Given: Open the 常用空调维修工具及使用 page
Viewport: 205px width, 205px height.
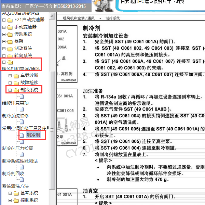Looking at the screenshot, I should point(25,128).
